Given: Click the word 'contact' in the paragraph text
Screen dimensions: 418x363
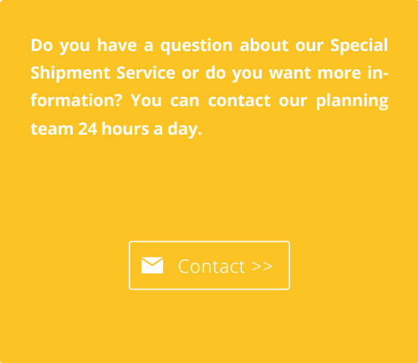Looking at the screenshot, I should [x=239, y=101].
